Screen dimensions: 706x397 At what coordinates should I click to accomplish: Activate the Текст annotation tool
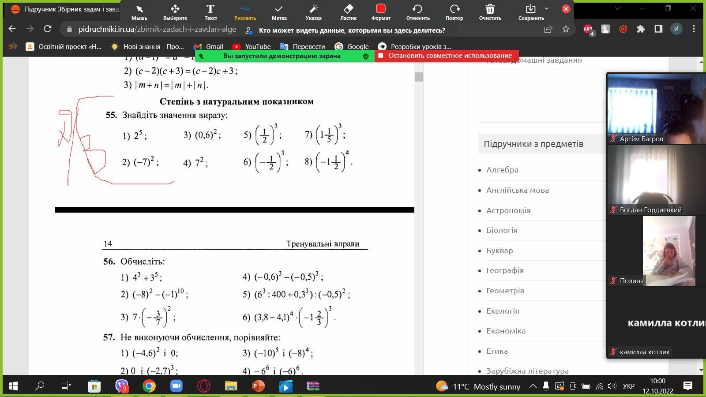tap(210, 12)
